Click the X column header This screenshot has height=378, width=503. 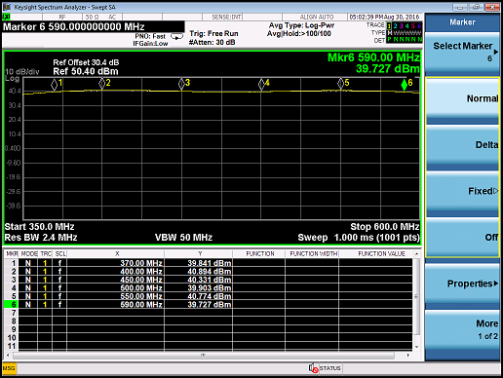pos(116,253)
